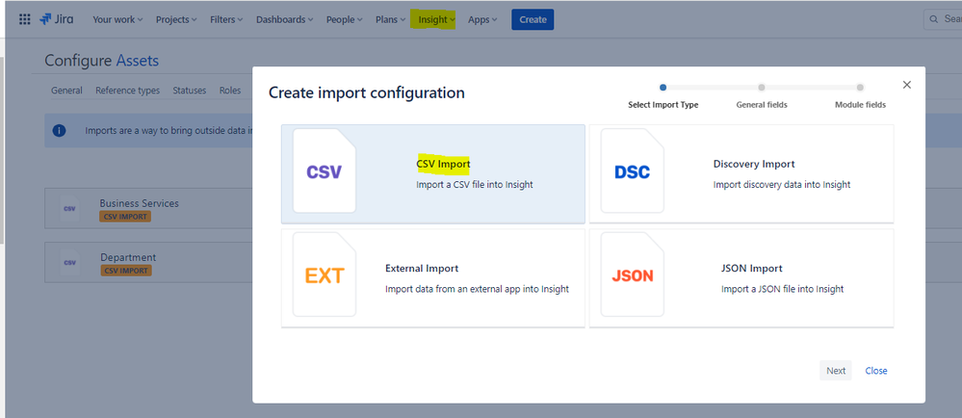
Task: Click General fields step dot
Action: 762,88
